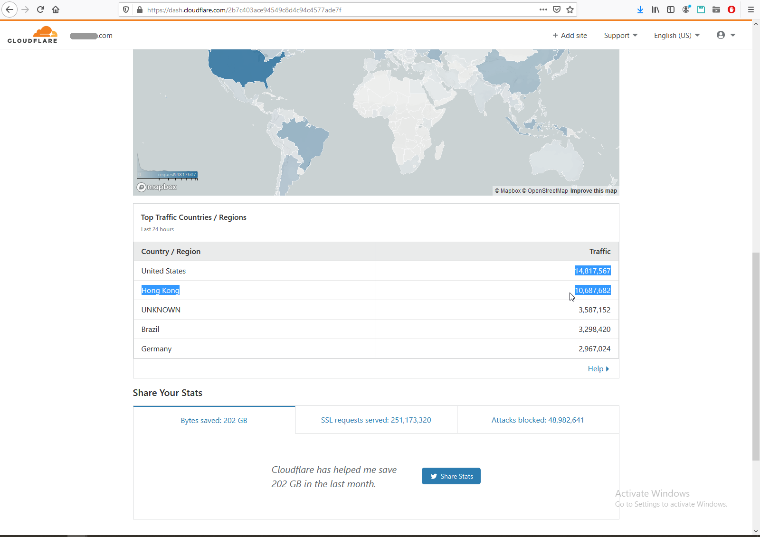Viewport: 760px width, 537px height.
Task: Open the Firefox library icon
Action: pyautogui.click(x=655, y=9)
